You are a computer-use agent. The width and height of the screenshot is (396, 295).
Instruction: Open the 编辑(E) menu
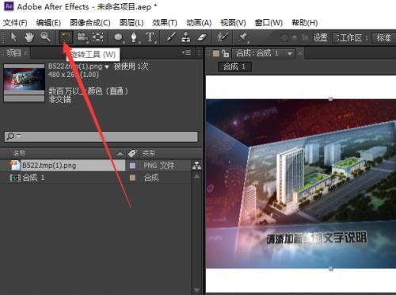pyautogui.click(x=48, y=23)
